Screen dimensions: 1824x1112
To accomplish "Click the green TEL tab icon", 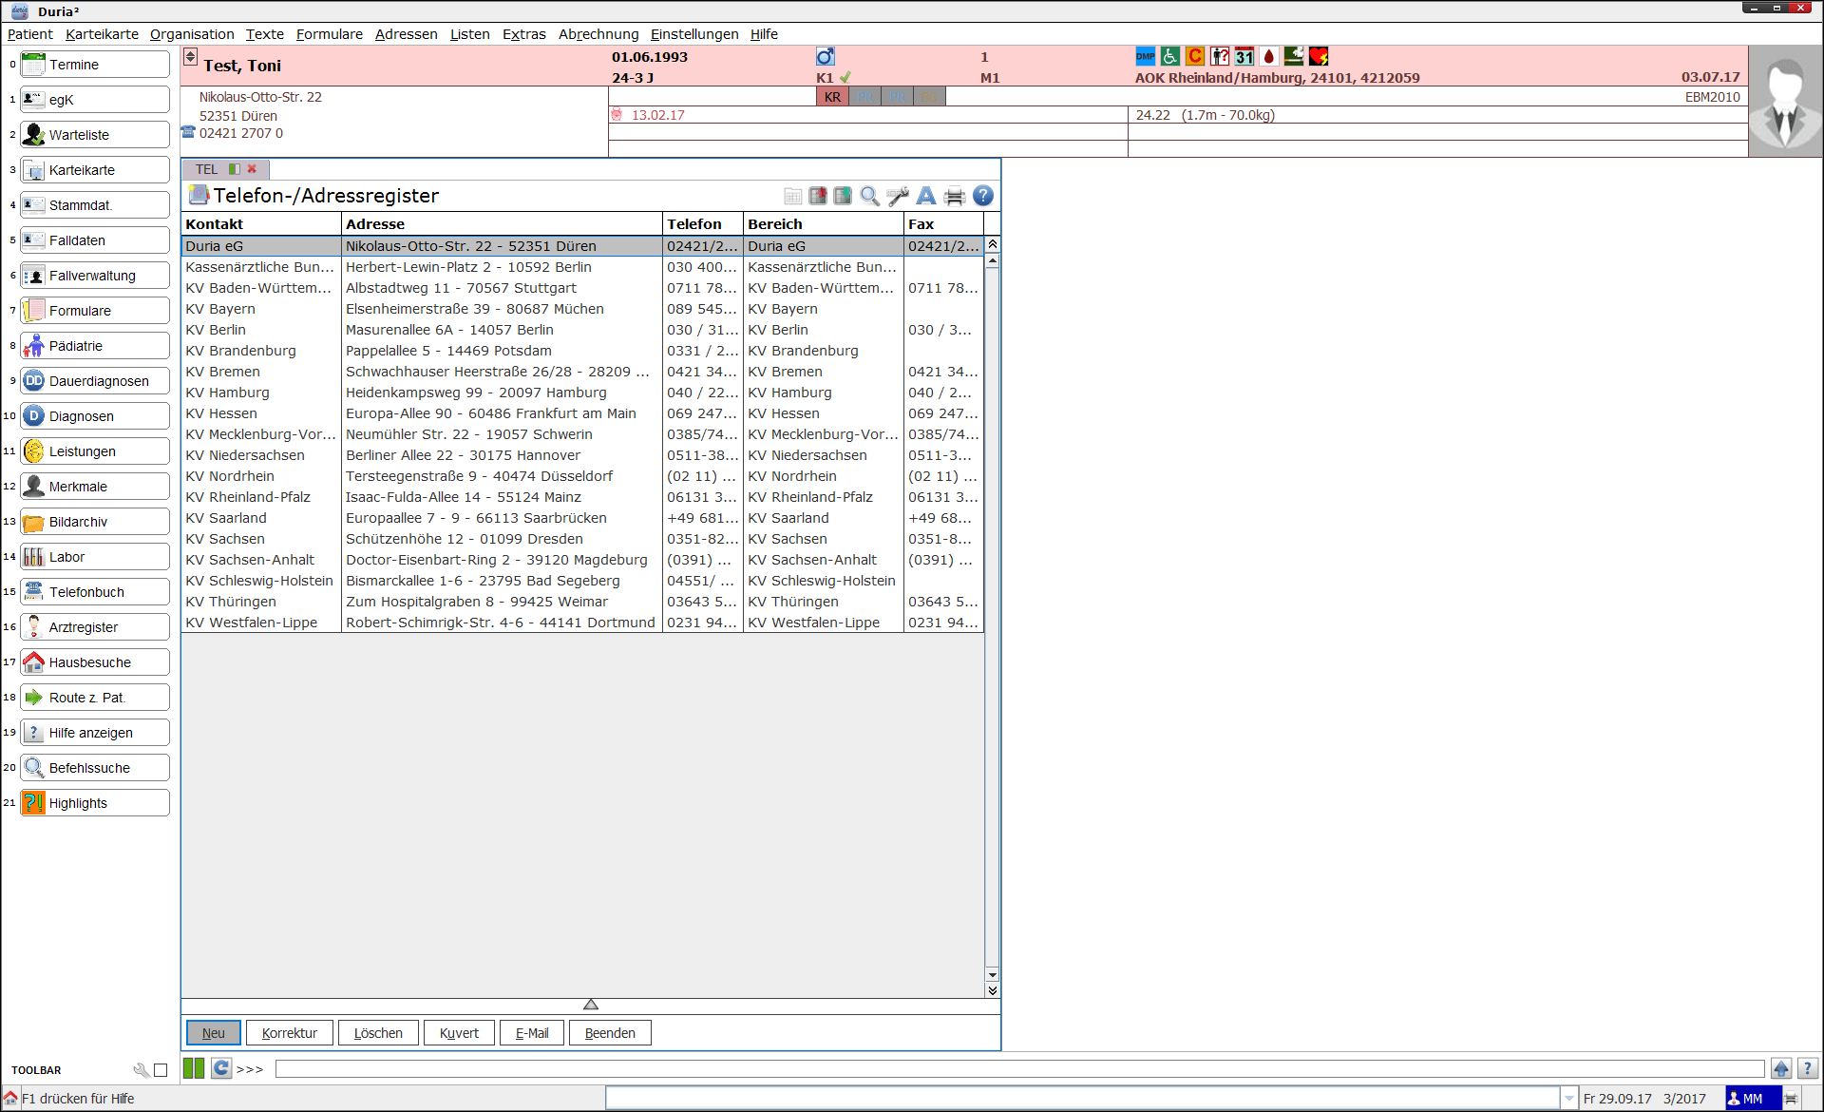I will (235, 169).
